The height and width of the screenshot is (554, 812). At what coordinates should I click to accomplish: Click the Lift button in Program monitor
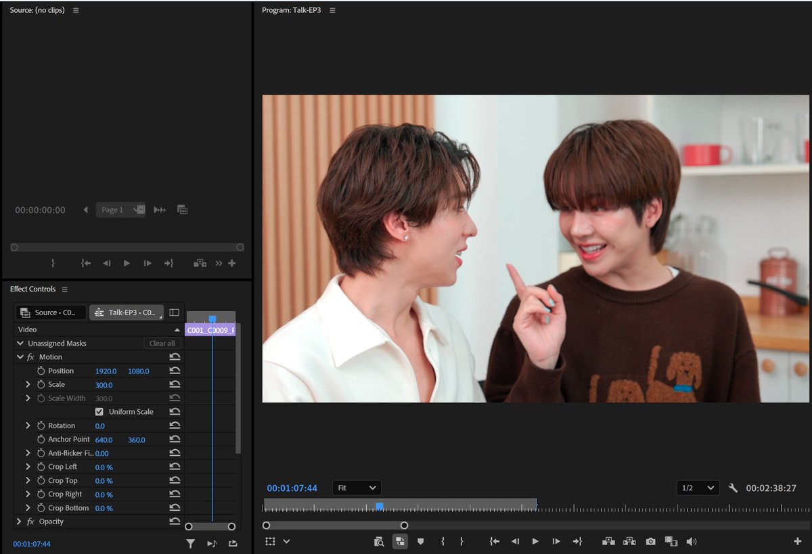608,542
